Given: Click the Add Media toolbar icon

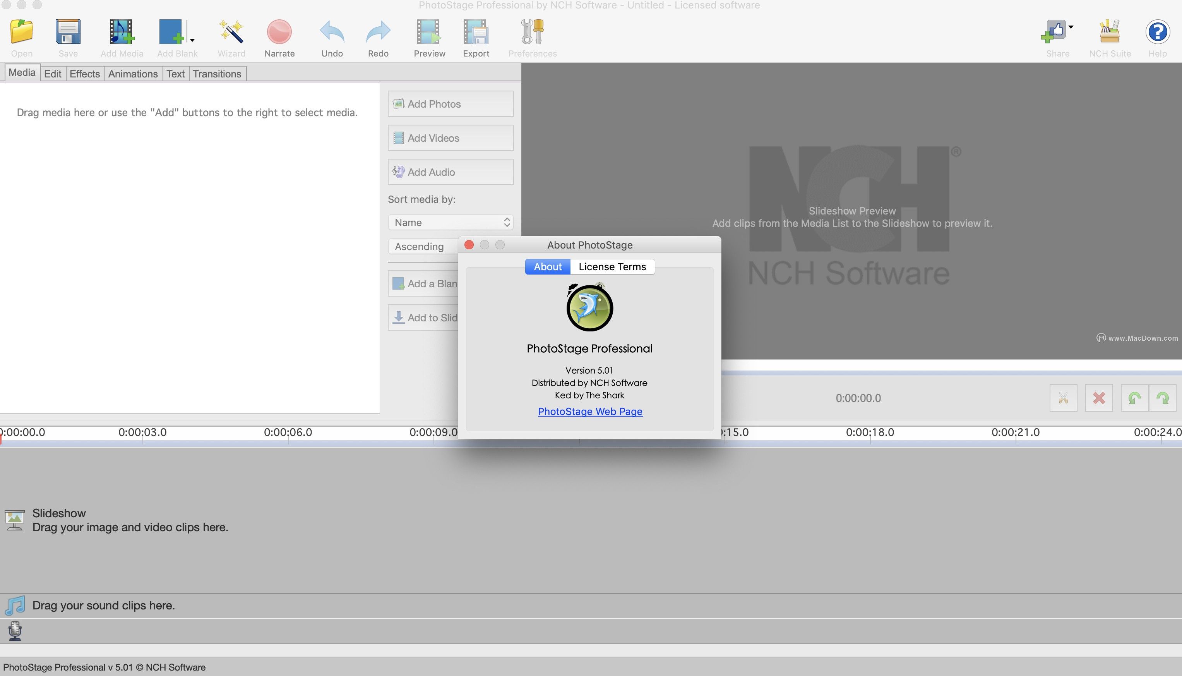Looking at the screenshot, I should pos(122,32).
